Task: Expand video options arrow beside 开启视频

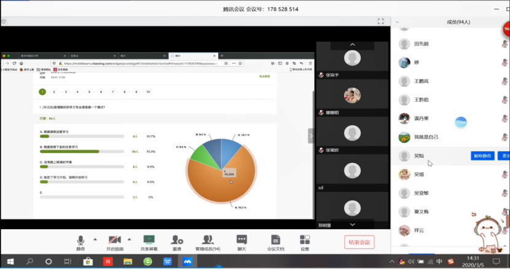Action: (128, 238)
